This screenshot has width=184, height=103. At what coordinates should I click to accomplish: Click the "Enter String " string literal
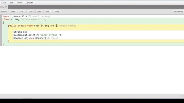click(x=50, y=35)
